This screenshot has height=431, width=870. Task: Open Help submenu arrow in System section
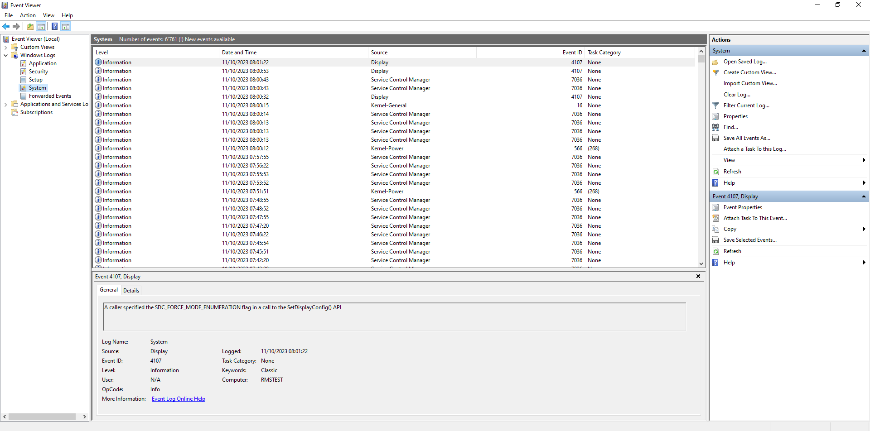click(x=864, y=183)
